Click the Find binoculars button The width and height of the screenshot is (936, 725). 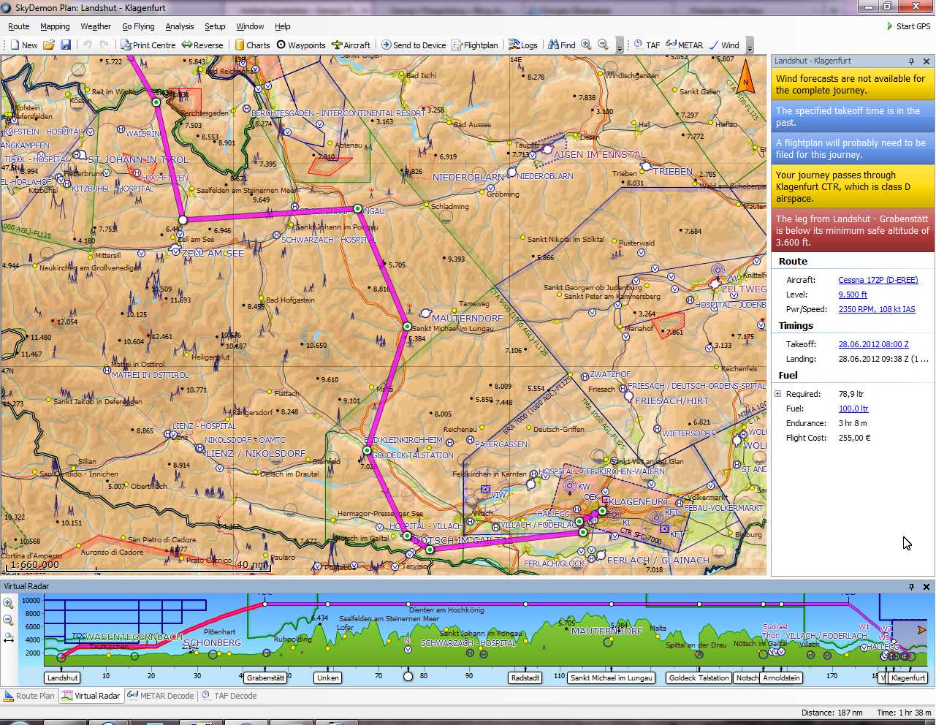click(x=562, y=45)
